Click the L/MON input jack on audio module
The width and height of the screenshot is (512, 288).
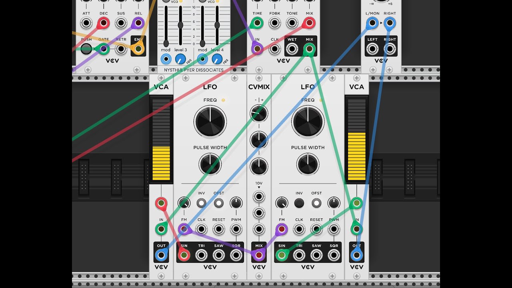tap(372, 24)
